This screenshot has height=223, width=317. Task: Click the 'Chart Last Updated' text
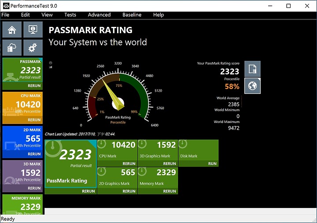point(80,134)
